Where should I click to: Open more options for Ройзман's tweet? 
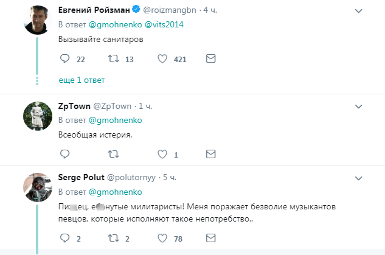click(x=359, y=11)
